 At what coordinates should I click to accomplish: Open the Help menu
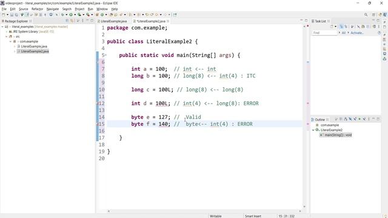coord(115,9)
